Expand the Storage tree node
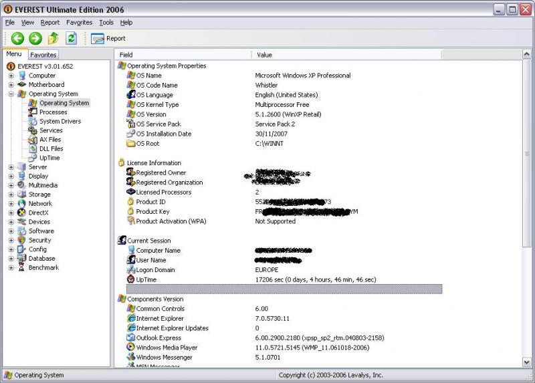The width and height of the screenshot is (535, 383). point(11,195)
